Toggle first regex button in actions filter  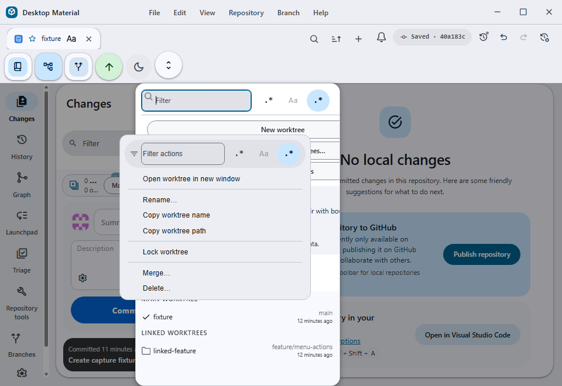click(239, 154)
